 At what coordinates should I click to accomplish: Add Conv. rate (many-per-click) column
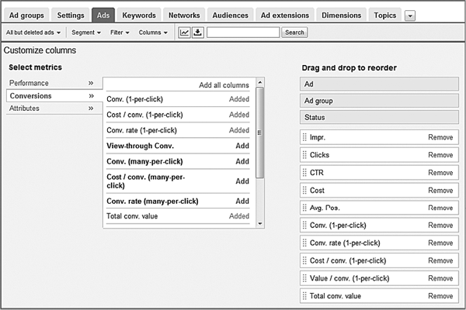point(242,201)
